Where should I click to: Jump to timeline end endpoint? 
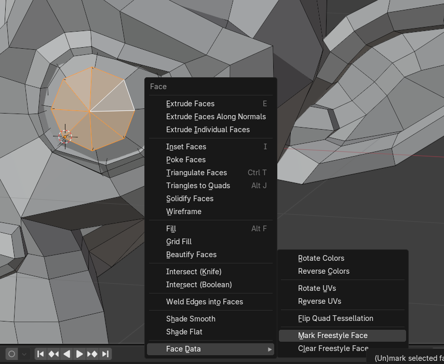click(105, 354)
